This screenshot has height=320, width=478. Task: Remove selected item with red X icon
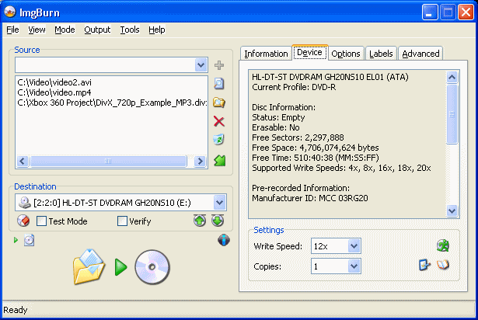click(219, 121)
